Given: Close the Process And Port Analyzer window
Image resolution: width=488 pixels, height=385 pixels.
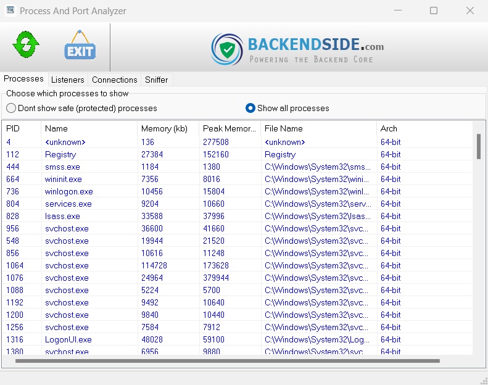Looking at the screenshot, I should [x=470, y=10].
